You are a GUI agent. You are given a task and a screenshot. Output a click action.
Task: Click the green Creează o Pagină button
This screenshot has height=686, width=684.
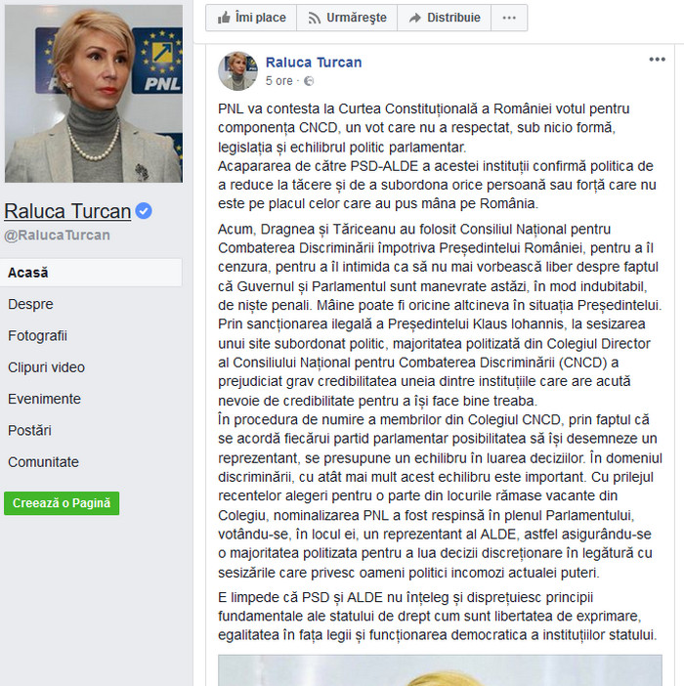pos(62,503)
